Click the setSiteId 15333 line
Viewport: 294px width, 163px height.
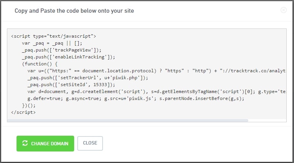71,85
